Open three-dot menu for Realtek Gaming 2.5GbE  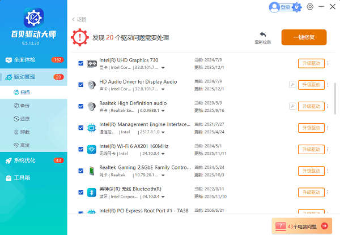328,171
